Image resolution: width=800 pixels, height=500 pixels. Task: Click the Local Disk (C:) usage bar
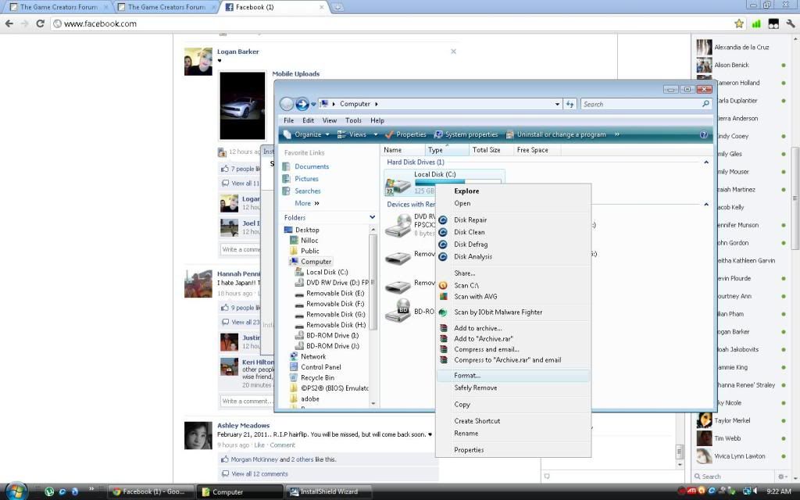pos(458,181)
